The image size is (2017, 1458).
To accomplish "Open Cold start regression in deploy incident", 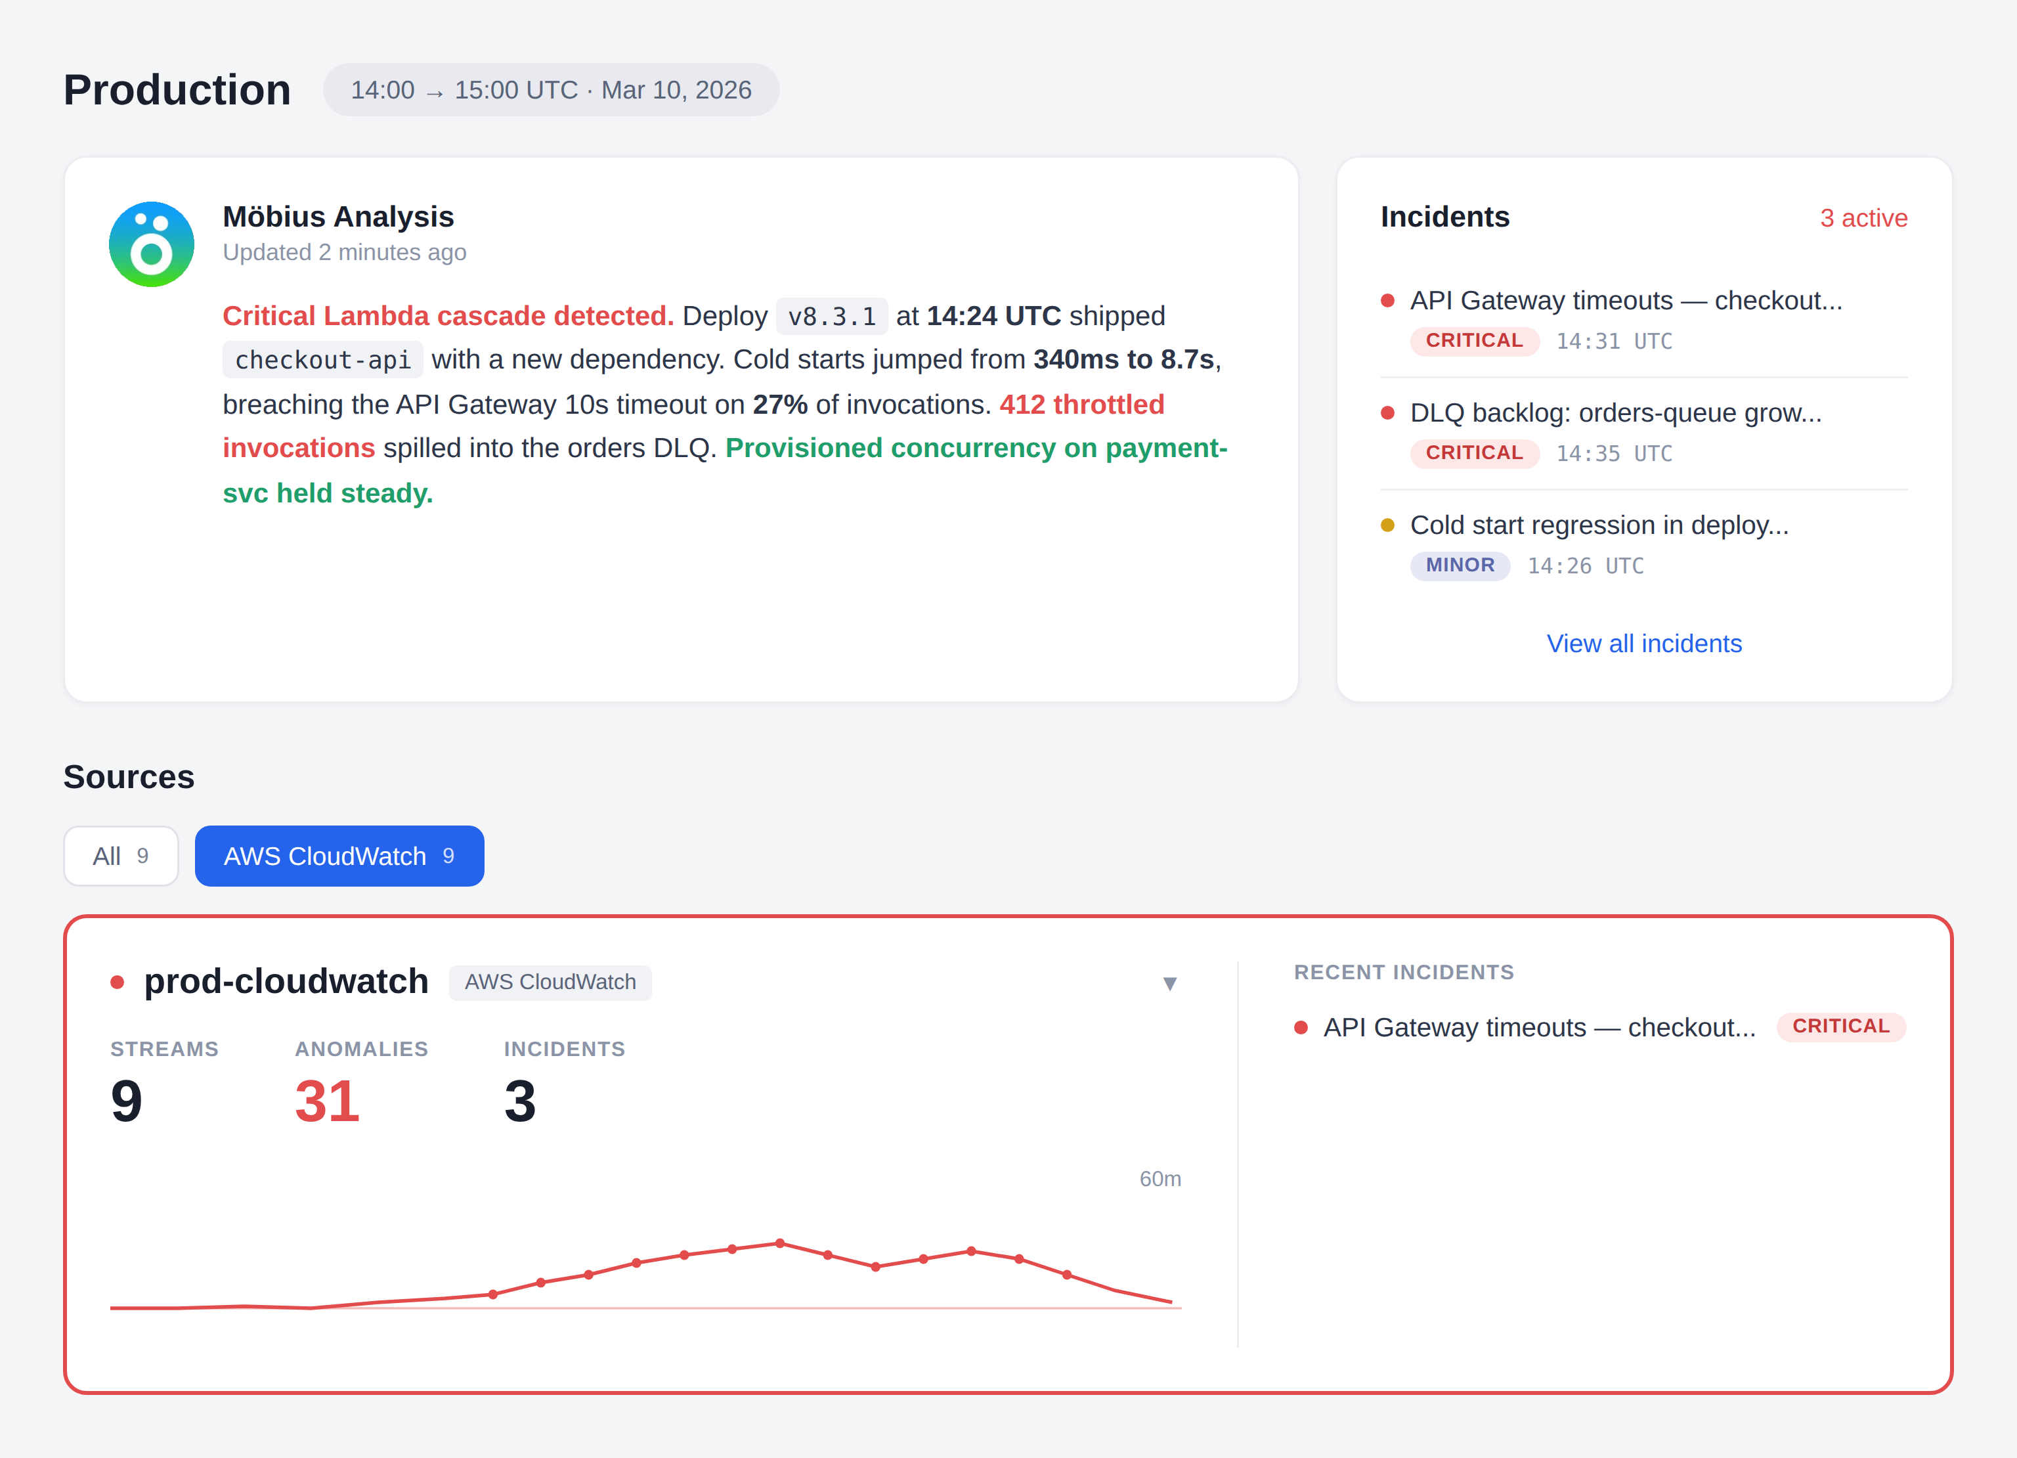I will click(x=1598, y=525).
